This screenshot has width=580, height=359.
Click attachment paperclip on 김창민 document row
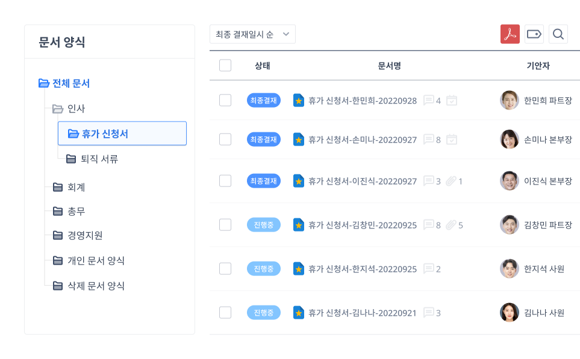point(451,225)
